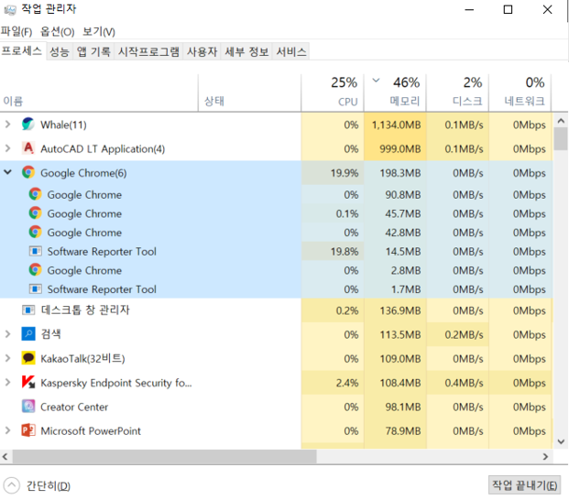569x500 pixels.
Task: Click the Software Reporter Tool icon using 14.5MB
Action: [35, 251]
